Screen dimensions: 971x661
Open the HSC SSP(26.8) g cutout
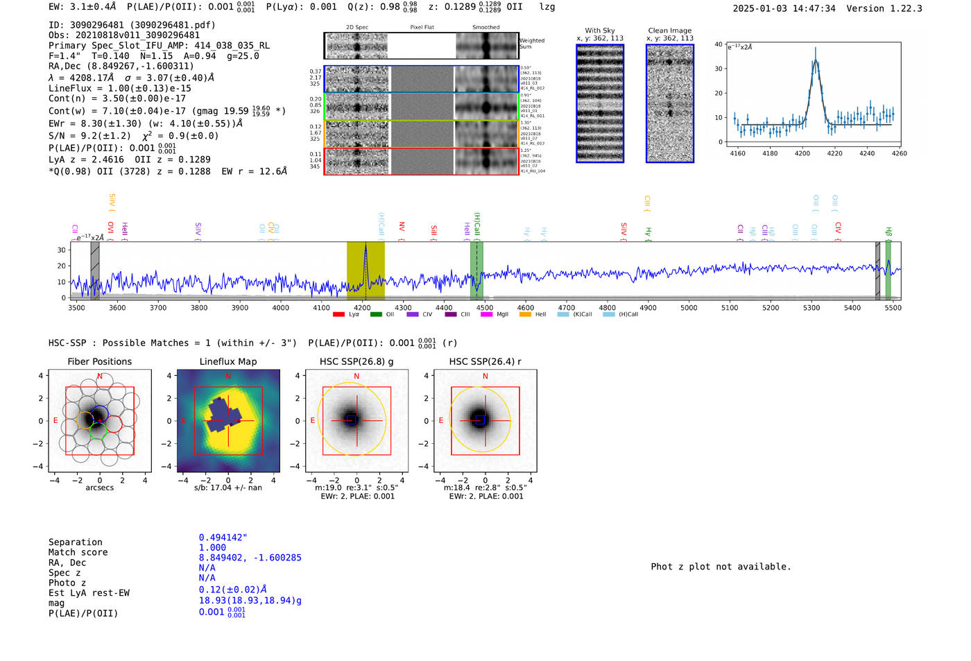356,421
